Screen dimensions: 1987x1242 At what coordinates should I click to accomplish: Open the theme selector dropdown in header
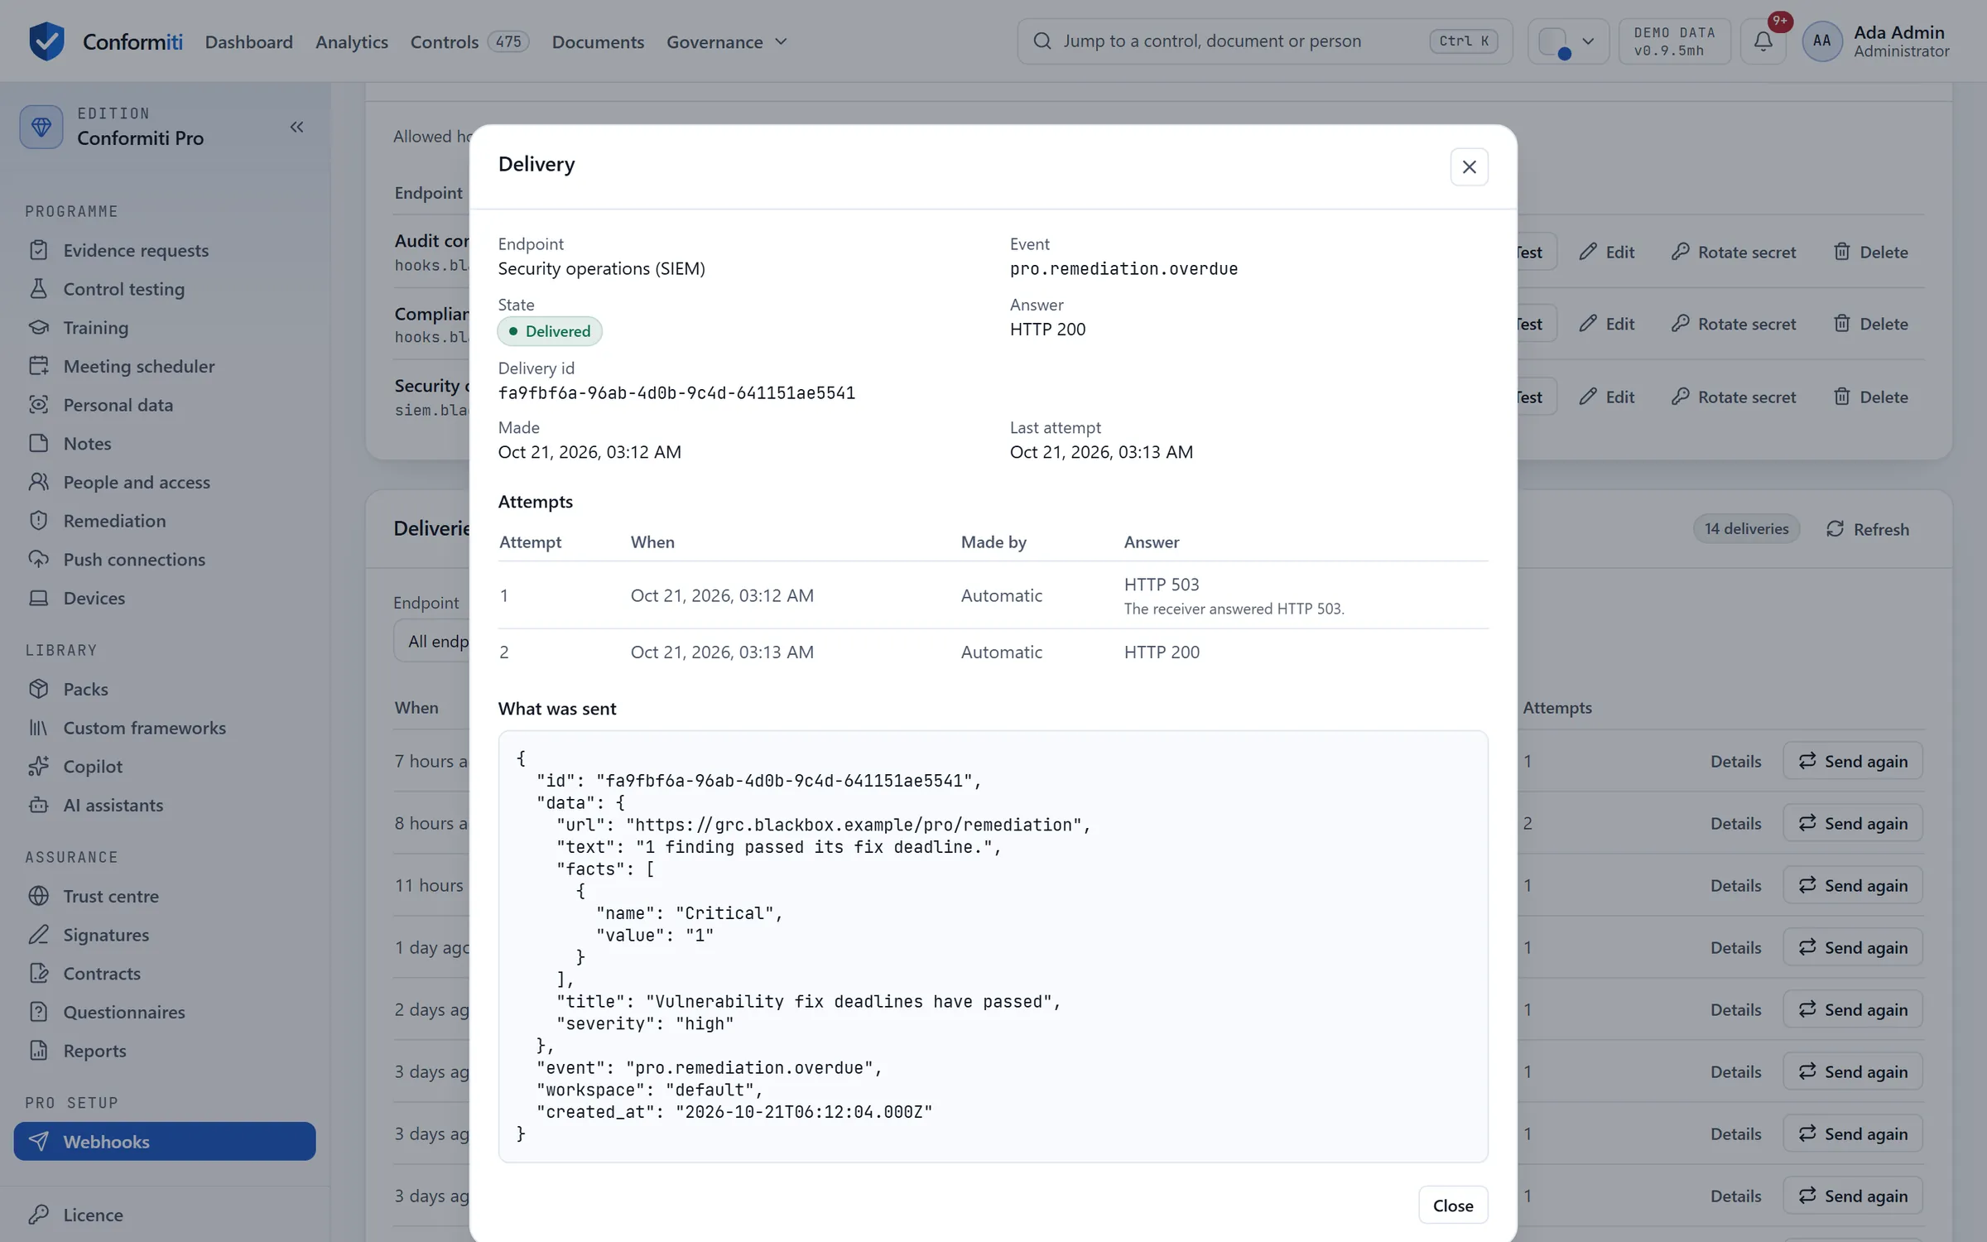(1568, 41)
